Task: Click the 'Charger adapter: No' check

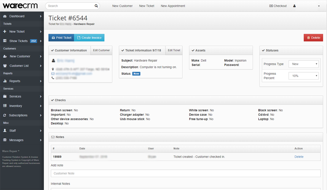Action: (135, 114)
